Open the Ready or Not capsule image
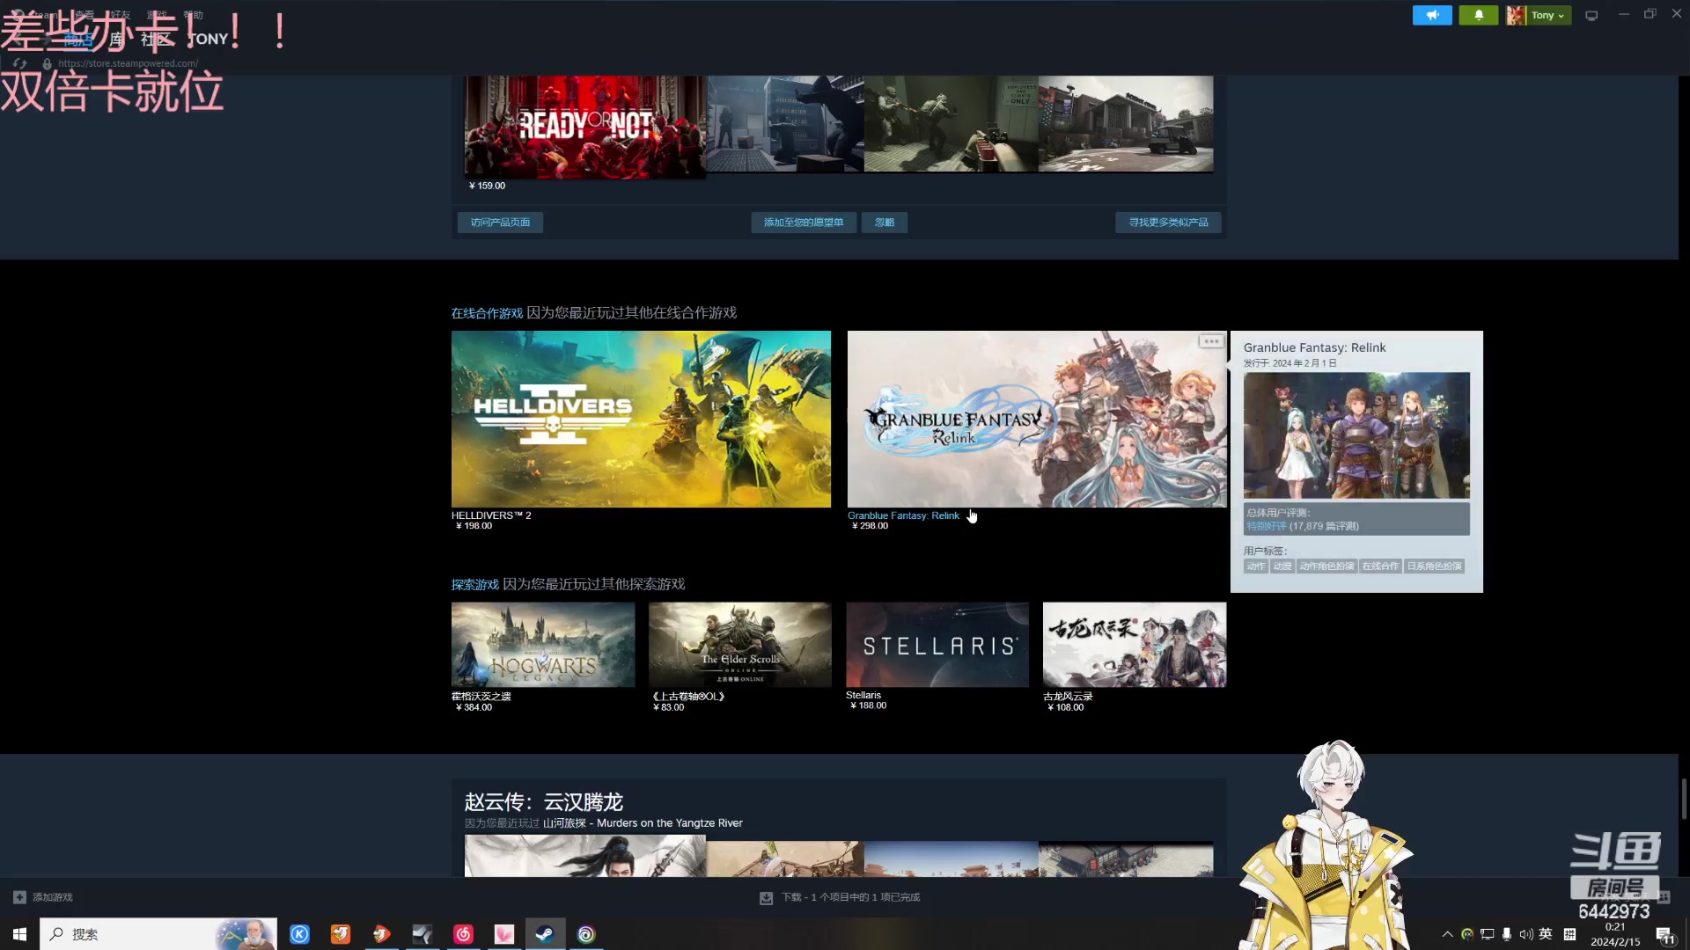Viewport: 1690px width, 950px height. (585, 126)
